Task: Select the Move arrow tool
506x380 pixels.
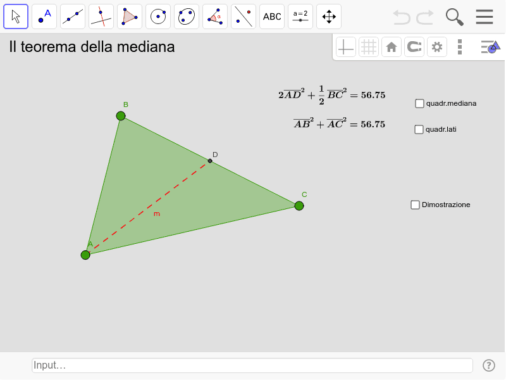Action: click(x=16, y=16)
